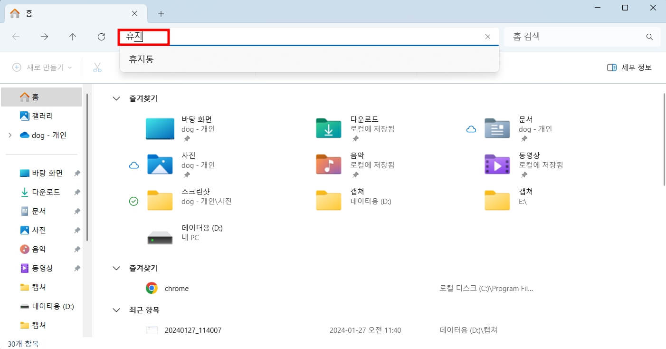Collapse the 즐겨찾기 section

pyautogui.click(x=116, y=98)
